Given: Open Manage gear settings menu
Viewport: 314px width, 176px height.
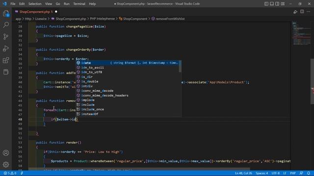Looking at the screenshot, I should coord(6,164).
